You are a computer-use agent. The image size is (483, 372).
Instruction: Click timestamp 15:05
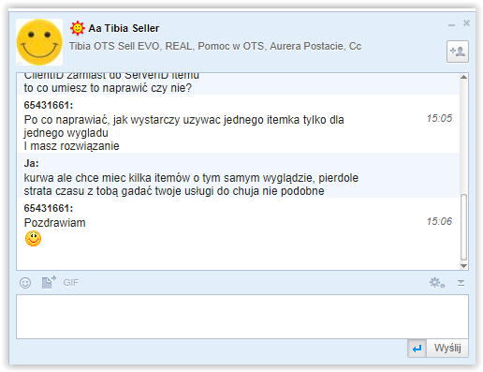[x=439, y=118]
